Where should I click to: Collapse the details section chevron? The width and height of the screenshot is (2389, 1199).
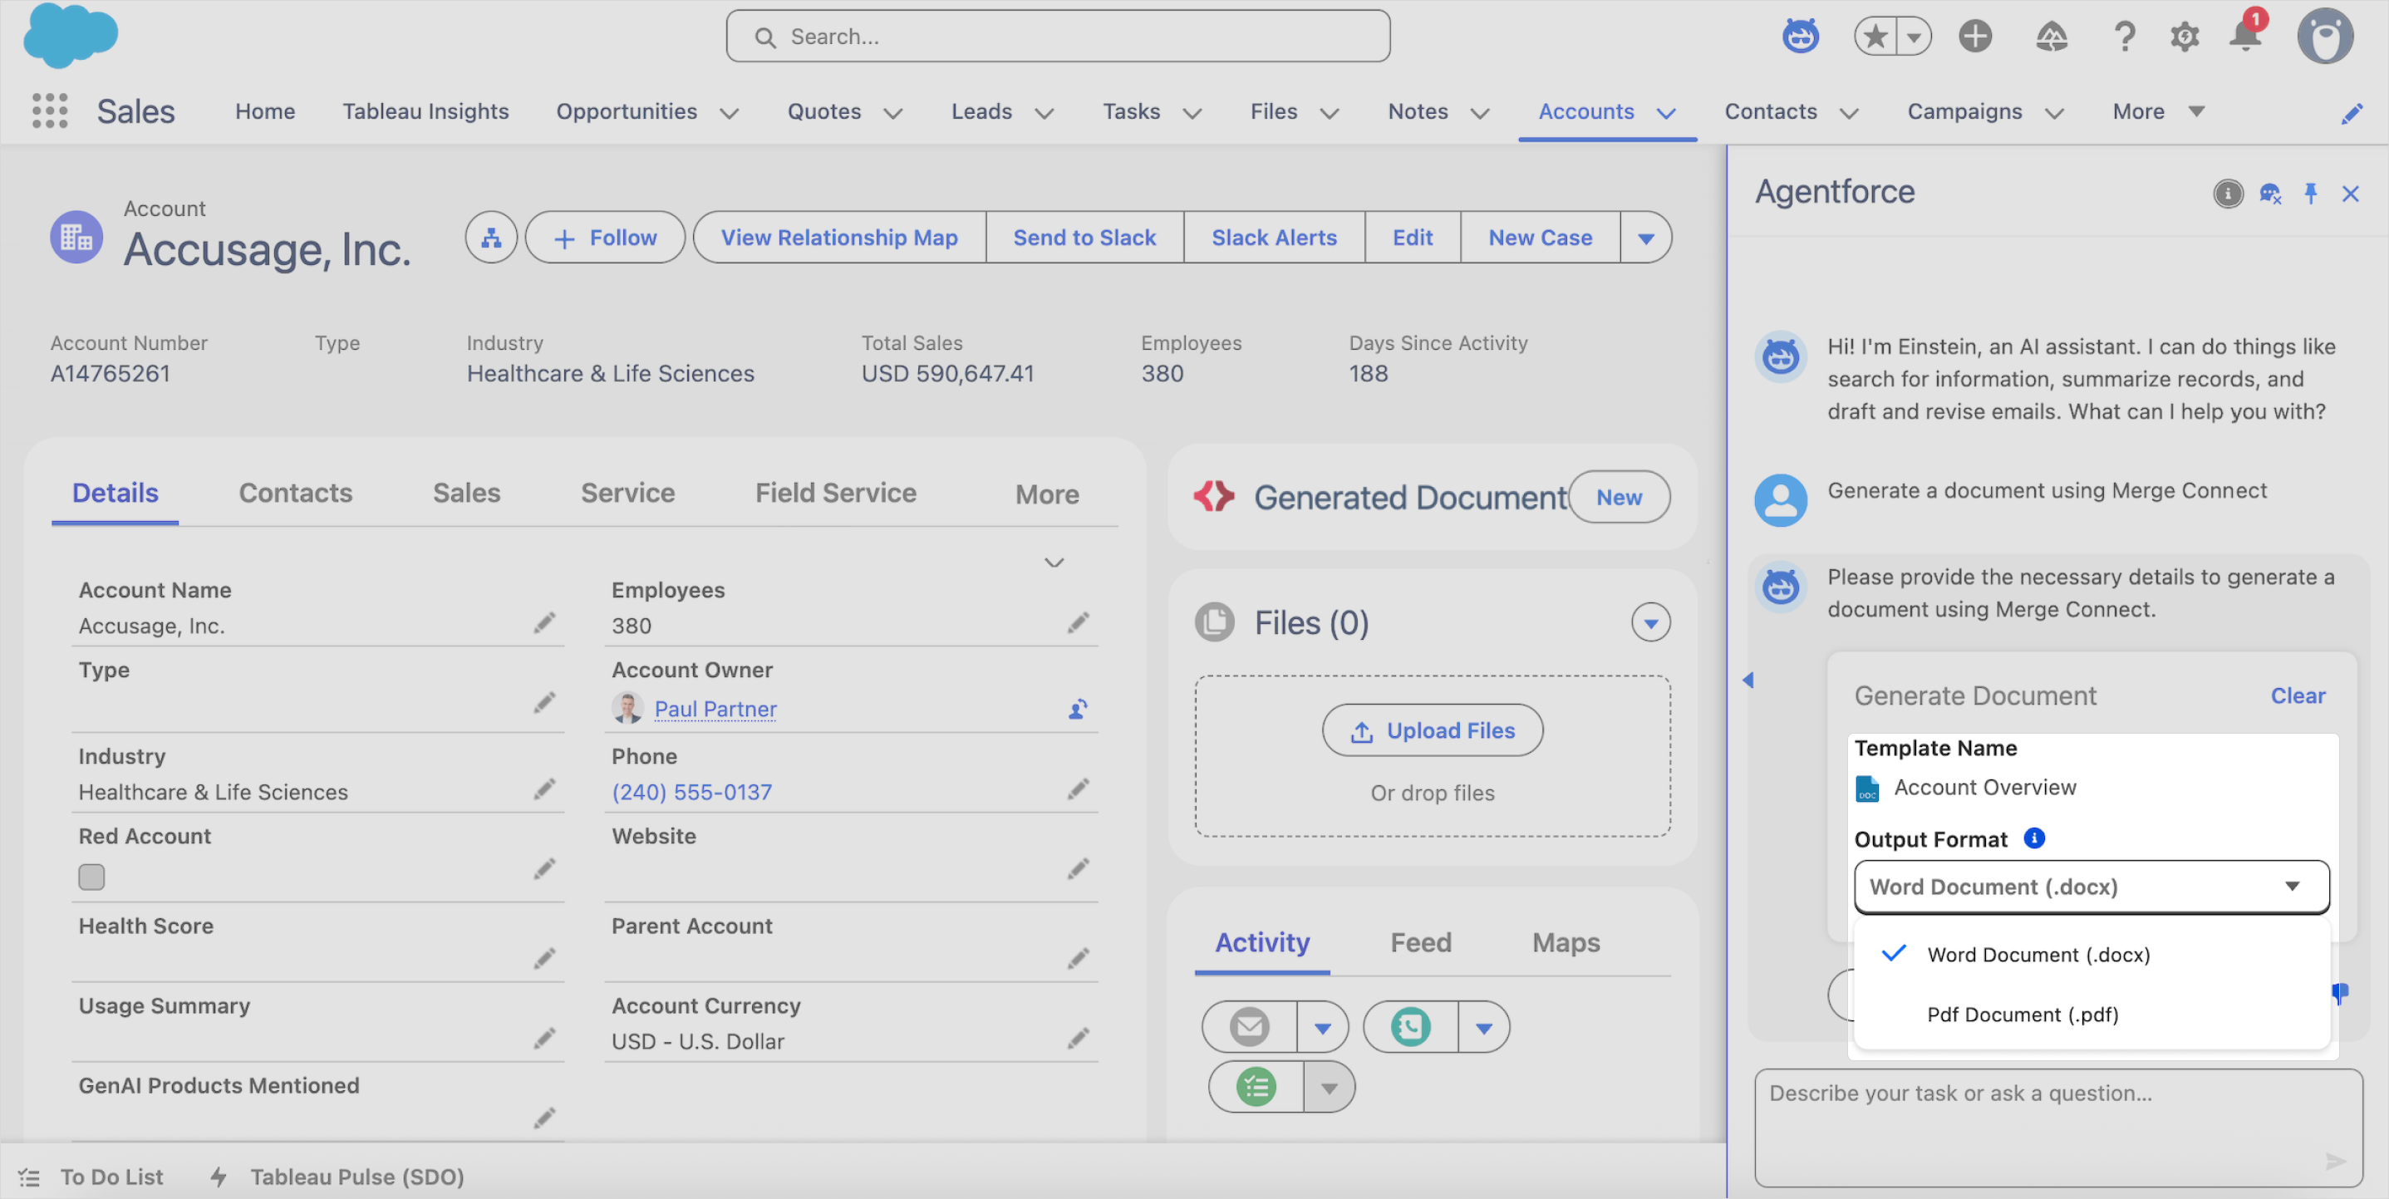pos(1054,563)
